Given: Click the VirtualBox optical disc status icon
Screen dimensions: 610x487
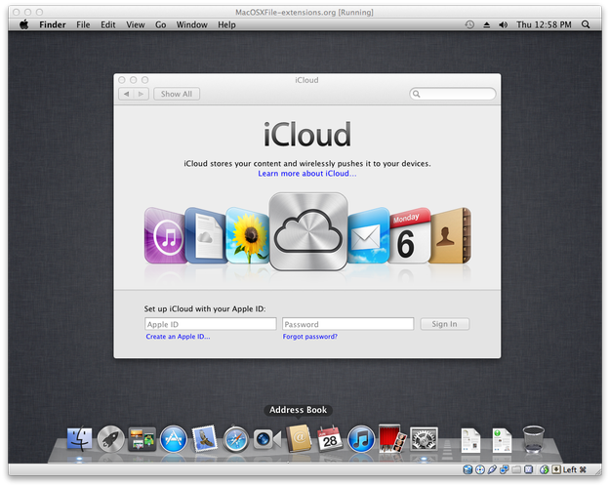Looking at the screenshot, I should tap(480, 469).
